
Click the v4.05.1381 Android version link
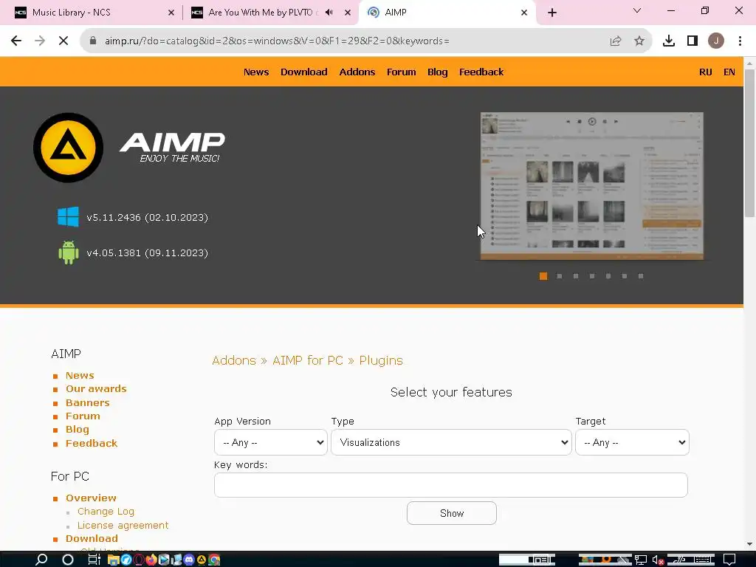click(x=147, y=253)
